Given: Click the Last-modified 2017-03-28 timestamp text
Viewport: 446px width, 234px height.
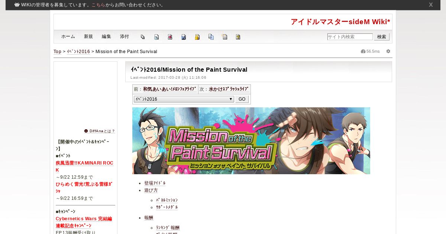Looking at the screenshot, I should (168, 78).
